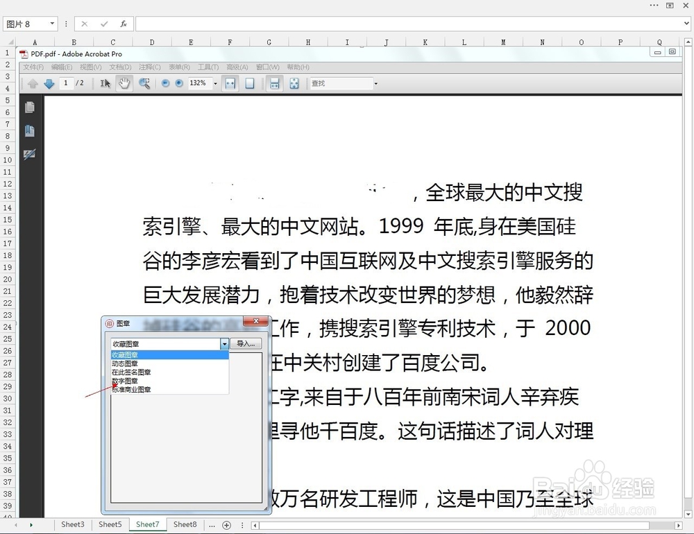
Task: Click the 查找 search field
Action: pos(341,83)
